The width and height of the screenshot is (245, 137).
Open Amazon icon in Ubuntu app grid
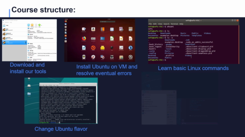click(93, 29)
